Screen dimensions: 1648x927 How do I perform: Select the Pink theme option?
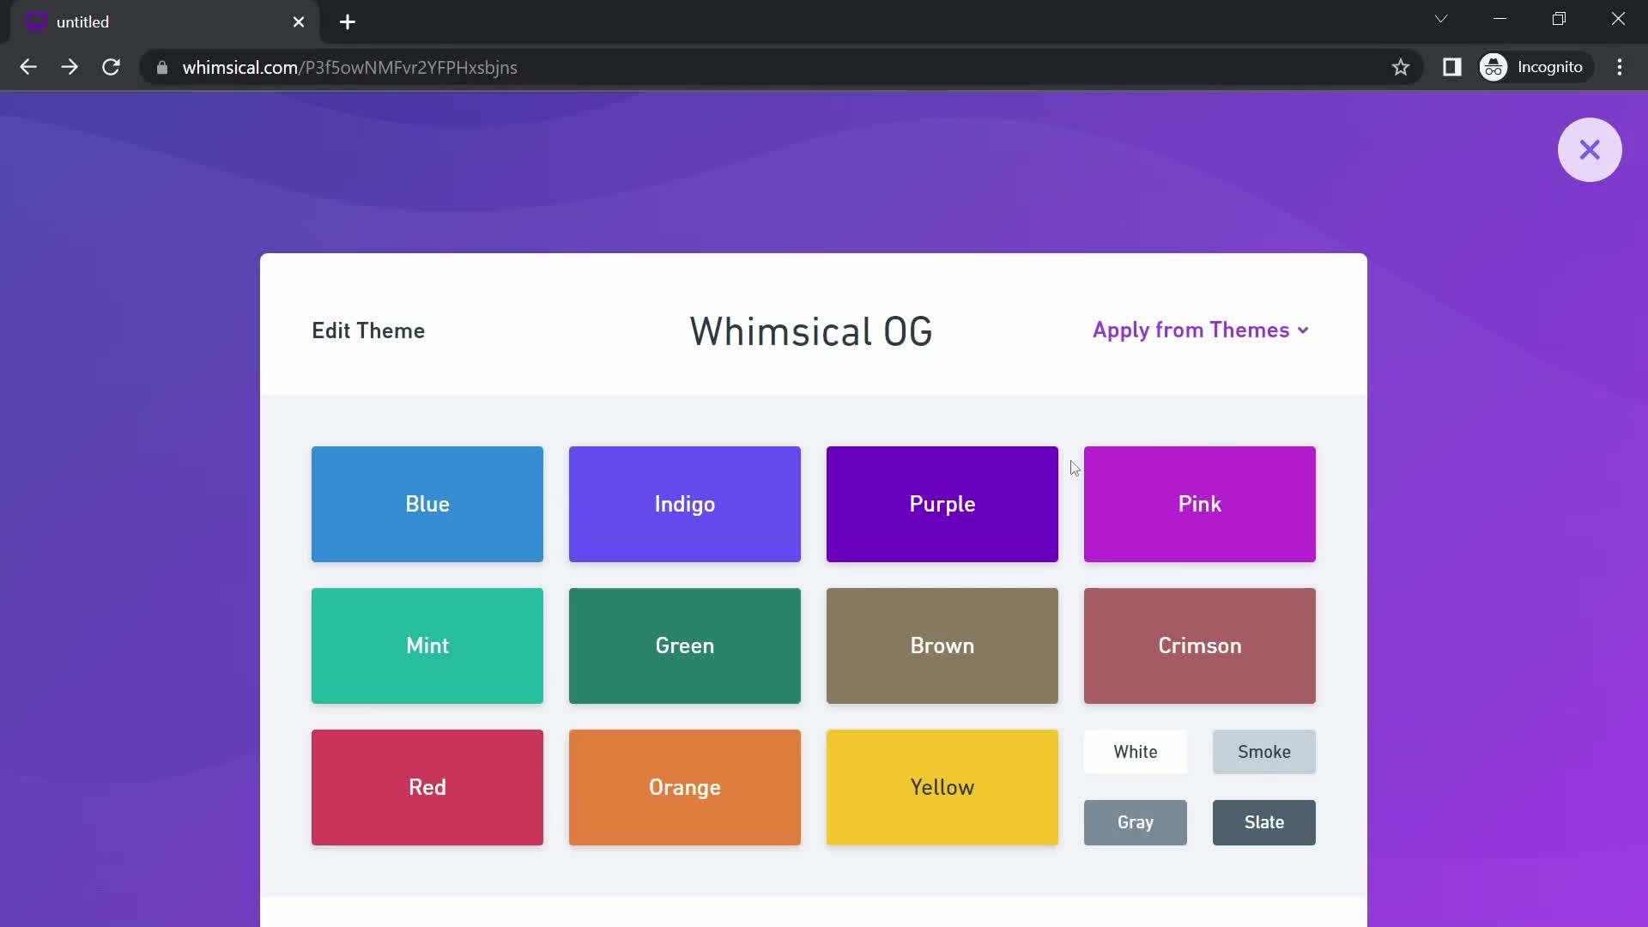click(1198, 504)
